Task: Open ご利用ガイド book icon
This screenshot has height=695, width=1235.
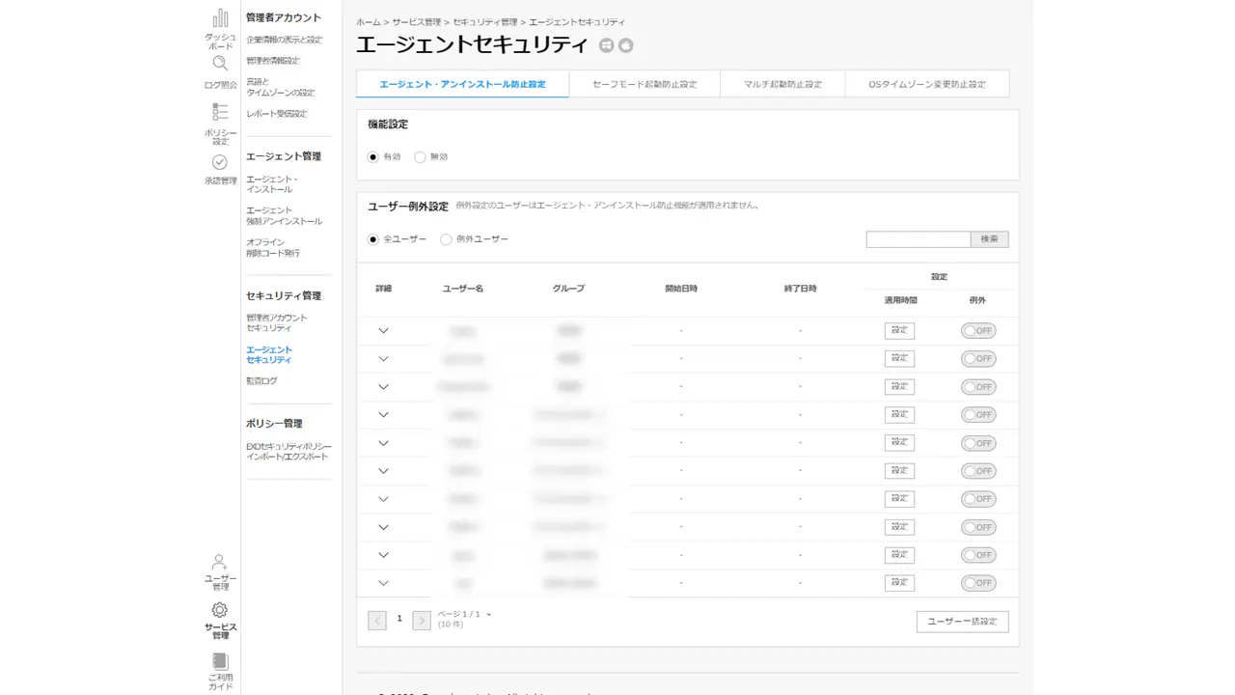Action: [220, 662]
